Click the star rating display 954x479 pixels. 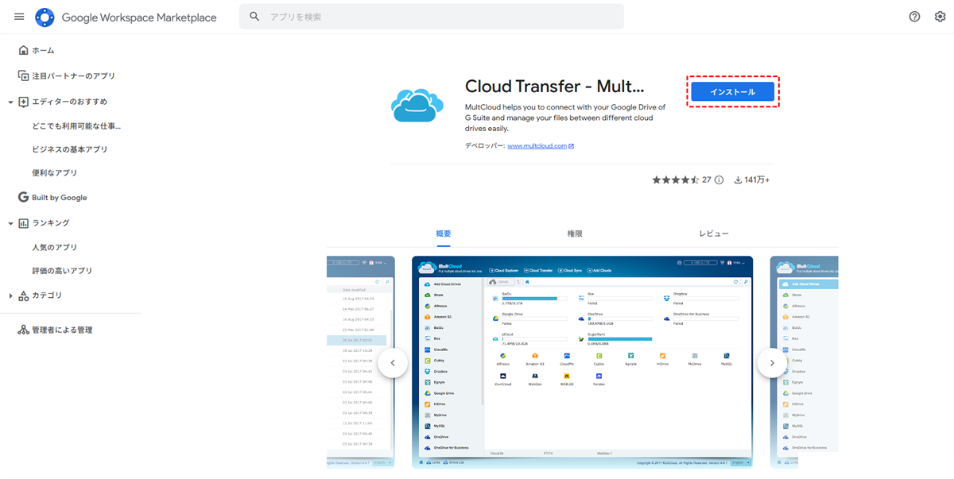coord(676,180)
